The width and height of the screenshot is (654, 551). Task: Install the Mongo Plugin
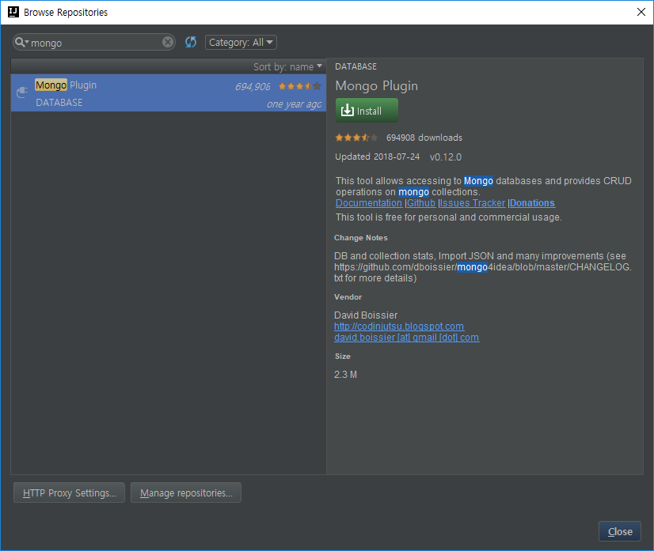pos(367,111)
